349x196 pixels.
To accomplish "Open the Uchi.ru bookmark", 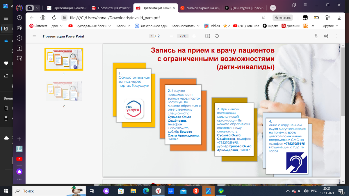I will pos(211,26).
